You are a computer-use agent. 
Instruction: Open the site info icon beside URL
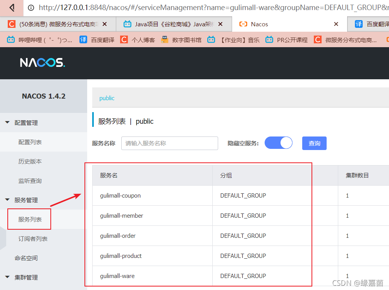[x=31, y=8]
